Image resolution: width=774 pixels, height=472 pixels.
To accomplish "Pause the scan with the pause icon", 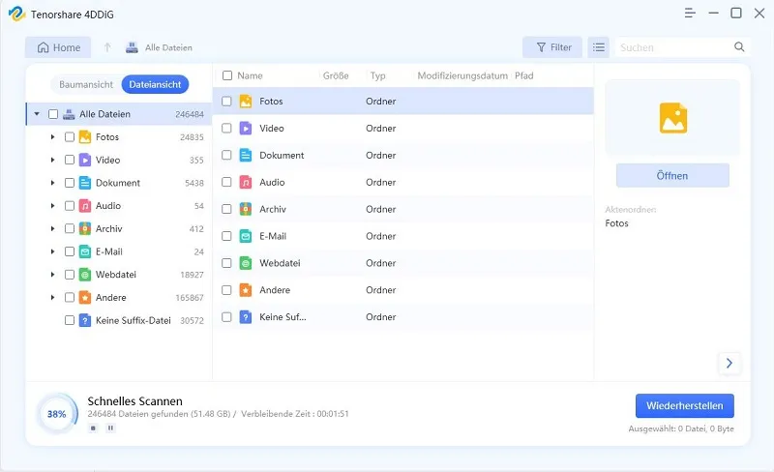I will click(x=110, y=428).
